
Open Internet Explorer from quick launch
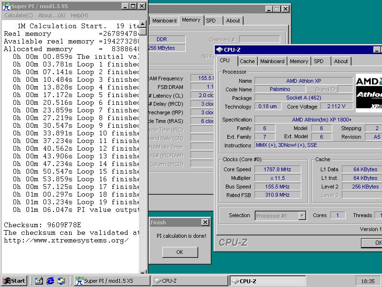click(50, 281)
